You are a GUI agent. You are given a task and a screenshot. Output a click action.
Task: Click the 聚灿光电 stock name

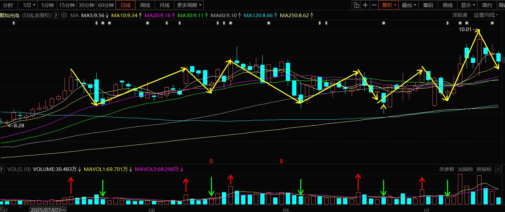click(9, 15)
